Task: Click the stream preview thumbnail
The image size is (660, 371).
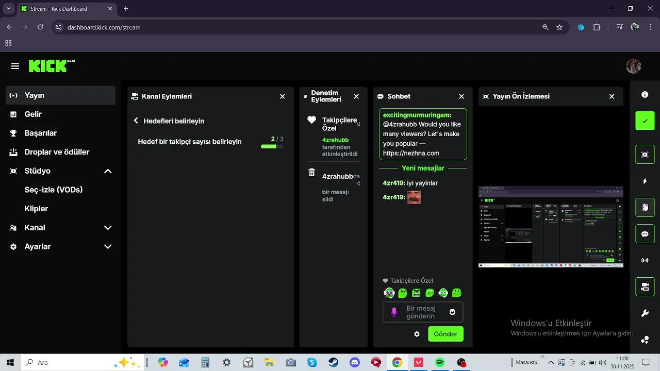Action: pyautogui.click(x=551, y=227)
